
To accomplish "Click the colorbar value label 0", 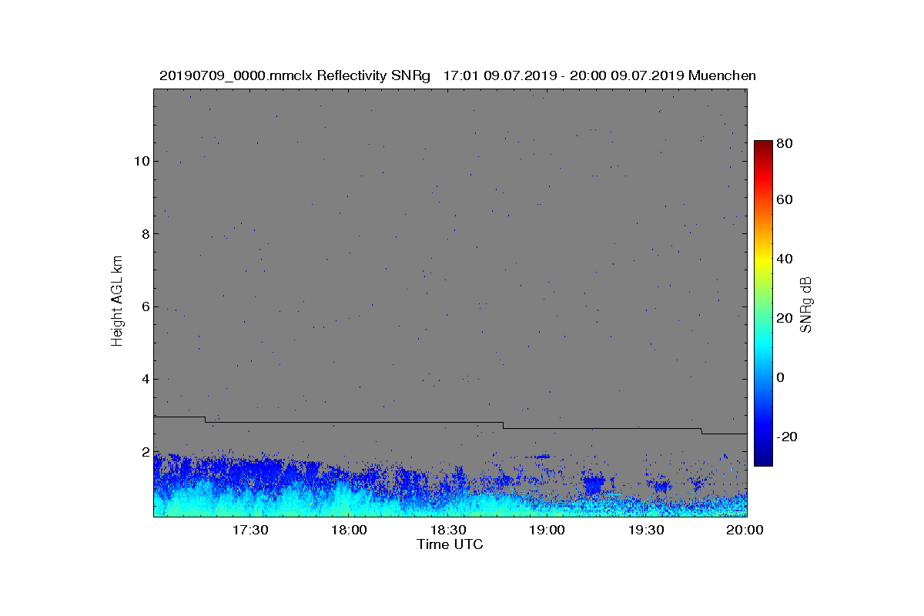I will pyautogui.click(x=782, y=377).
